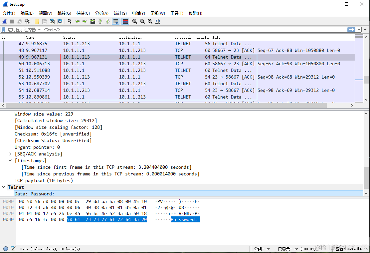This screenshot has height=253, width=370.
Task: Open a capture file via folder icon
Action: click(37, 22)
